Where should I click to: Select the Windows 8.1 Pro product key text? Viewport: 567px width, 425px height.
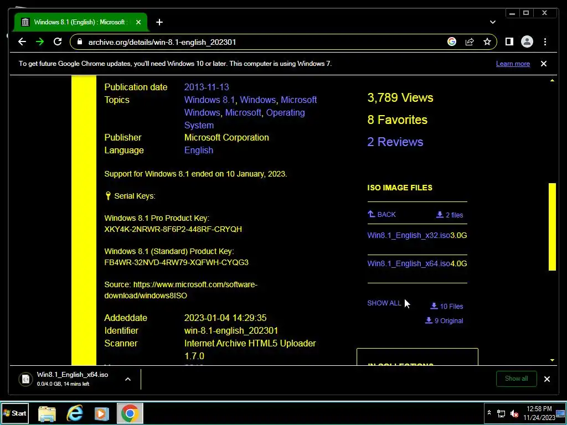pyautogui.click(x=173, y=229)
